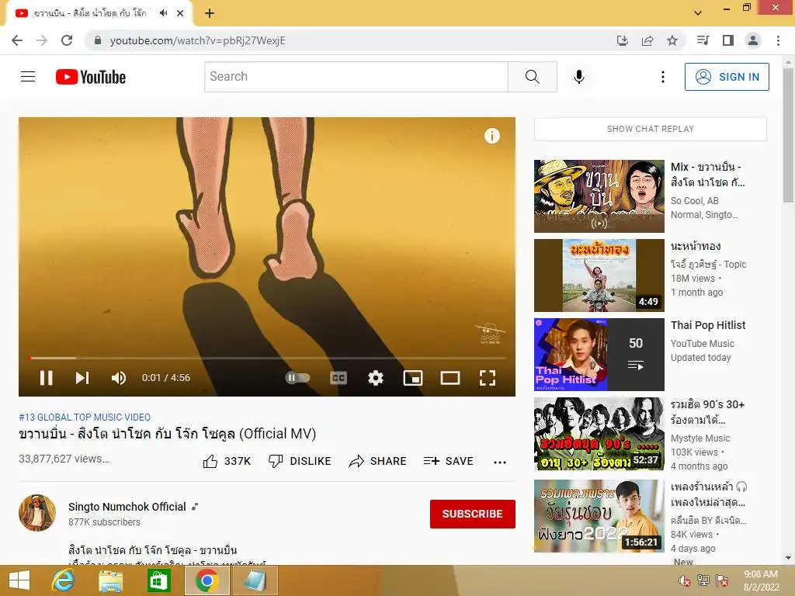
Task: Go to the YouTube home logo
Action: pos(91,77)
